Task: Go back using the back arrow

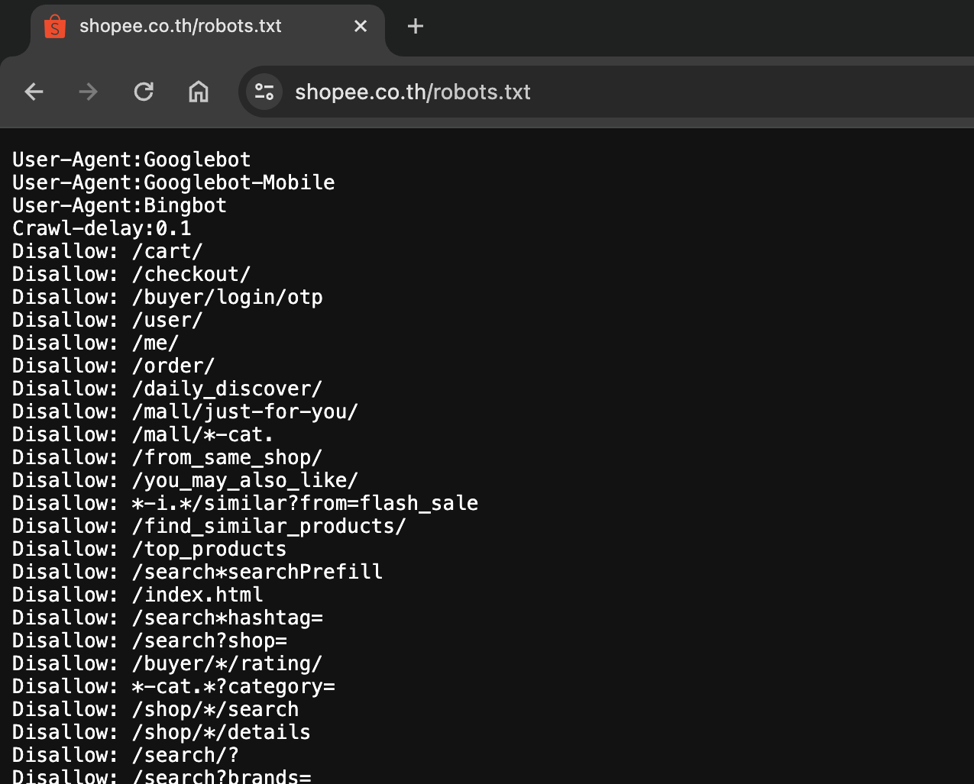Action: tap(34, 92)
